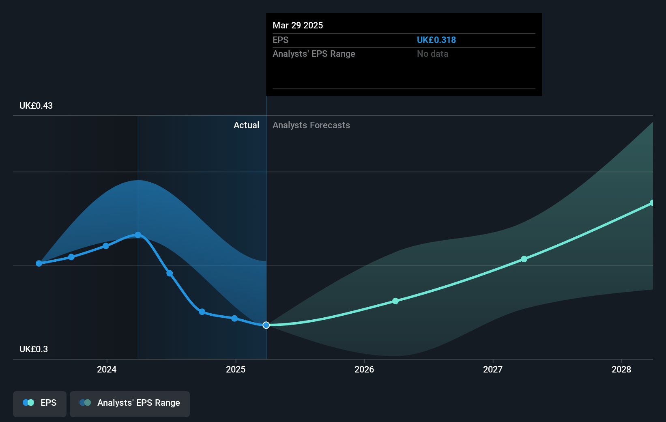The width and height of the screenshot is (666, 422).
Task: Click the first EPS data point at mid-2023
Action: point(39,263)
